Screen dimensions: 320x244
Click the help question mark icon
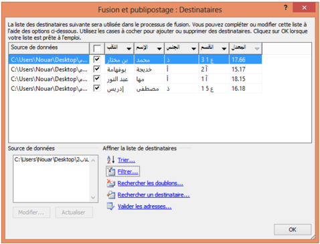pyautogui.click(x=285, y=7)
